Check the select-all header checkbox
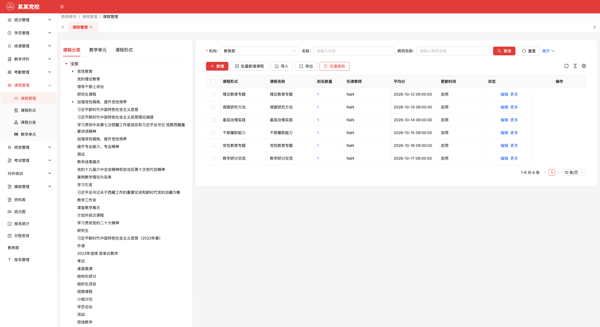The width and height of the screenshot is (600, 327). (x=213, y=81)
